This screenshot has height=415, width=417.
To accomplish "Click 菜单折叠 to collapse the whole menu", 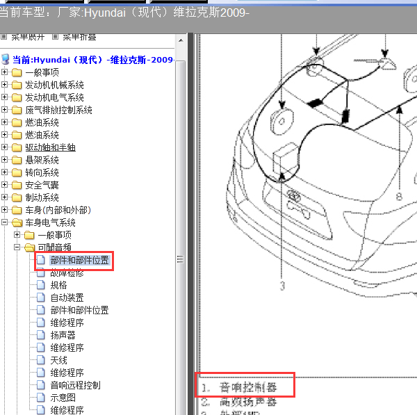I will point(79,37).
